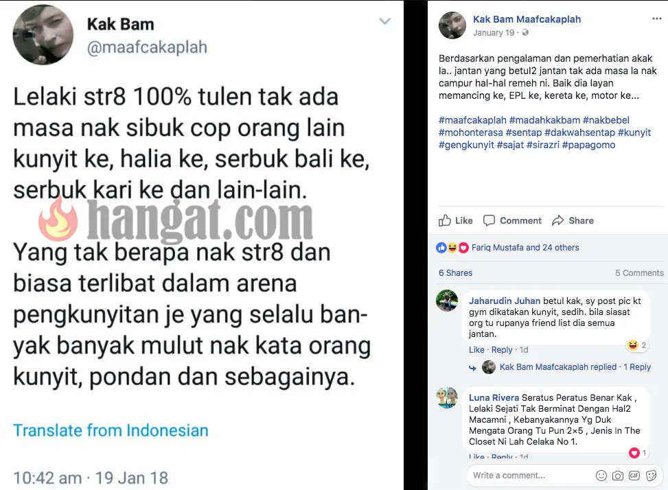The image size is (668, 490).
Task: Post a GIF using the GIF icon
Action: point(634,476)
